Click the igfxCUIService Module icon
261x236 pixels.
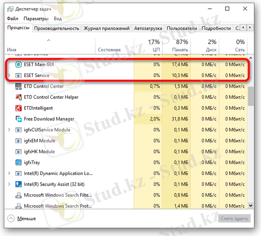point(18,130)
